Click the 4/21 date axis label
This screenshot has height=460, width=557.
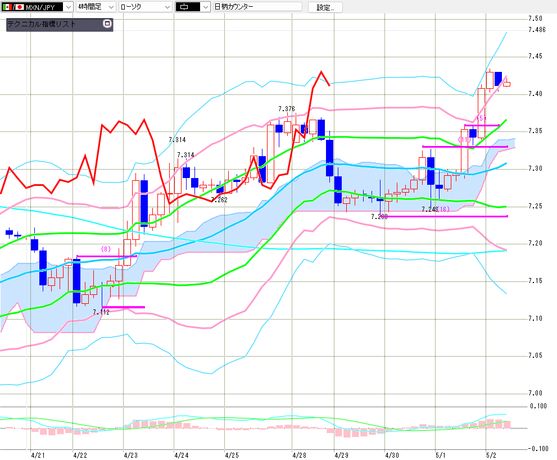point(38,455)
